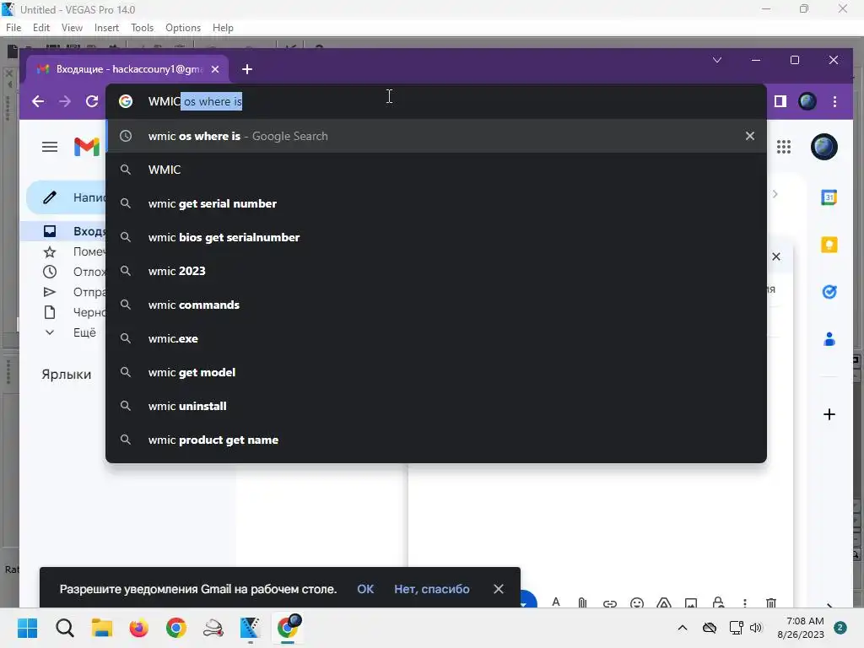Open the sent Отправленные folder
This screenshot has height=648, width=864.
(63, 292)
